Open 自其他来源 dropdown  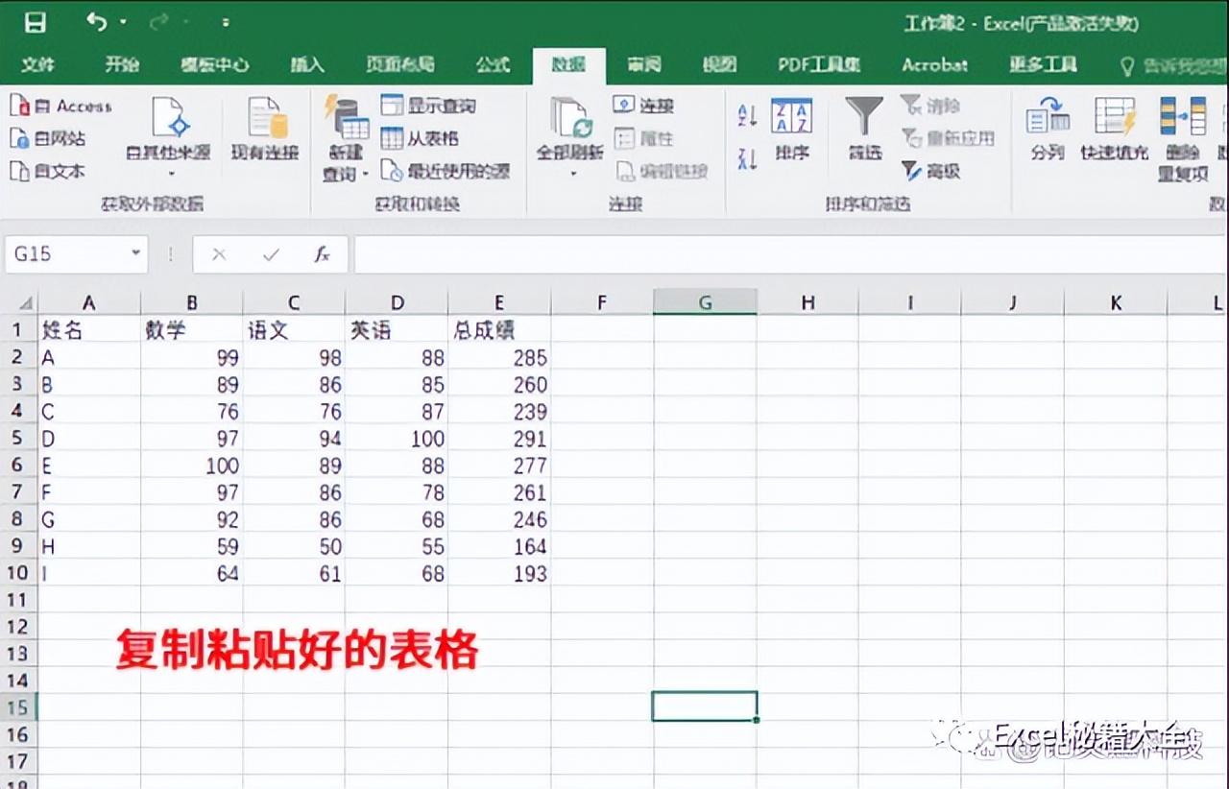pyautogui.click(x=169, y=136)
